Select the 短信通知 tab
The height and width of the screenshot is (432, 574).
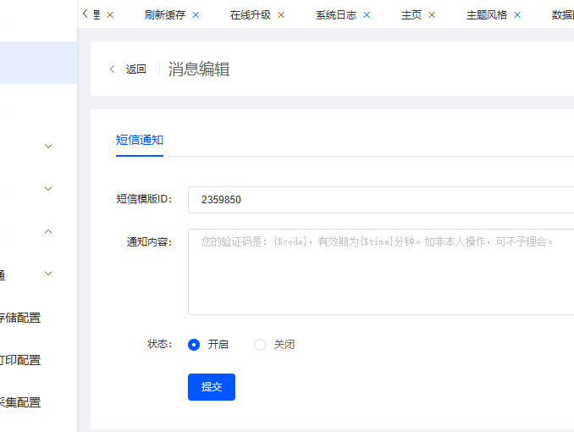pos(140,140)
